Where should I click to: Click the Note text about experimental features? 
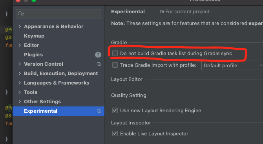(x=187, y=23)
